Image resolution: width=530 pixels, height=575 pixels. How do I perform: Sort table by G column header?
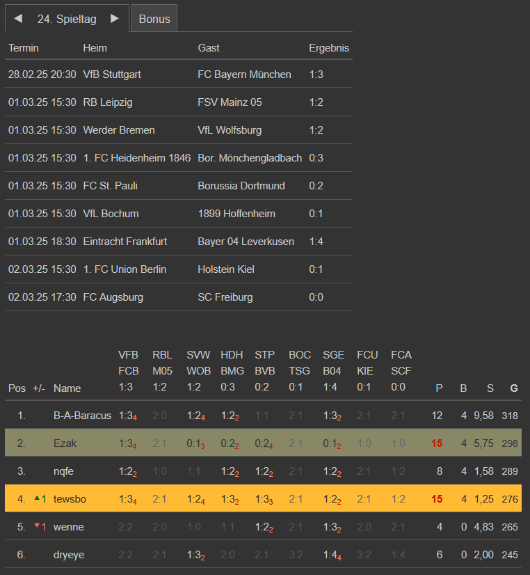[514, 388]
